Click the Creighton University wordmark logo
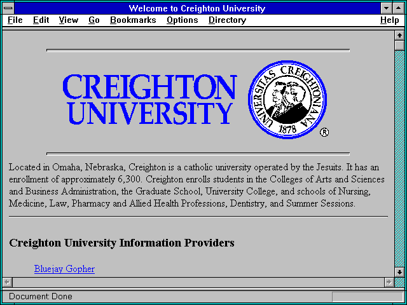This screenshot has height=305, width=407. (150, 99)
